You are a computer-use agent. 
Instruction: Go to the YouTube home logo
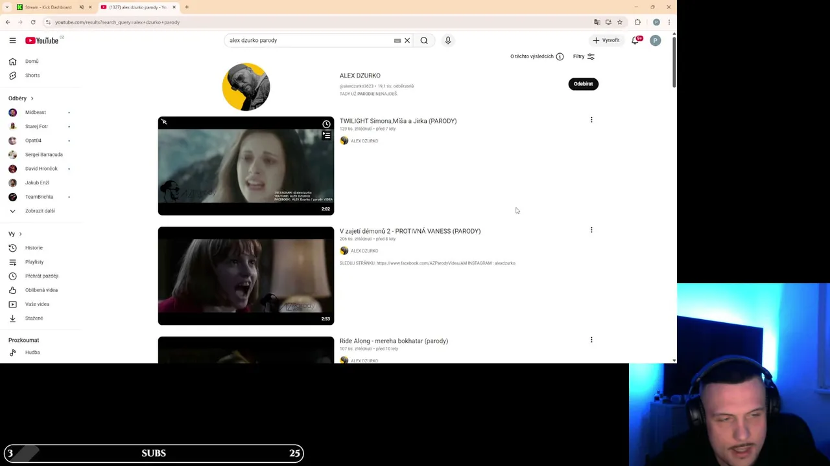coord(42,40)
